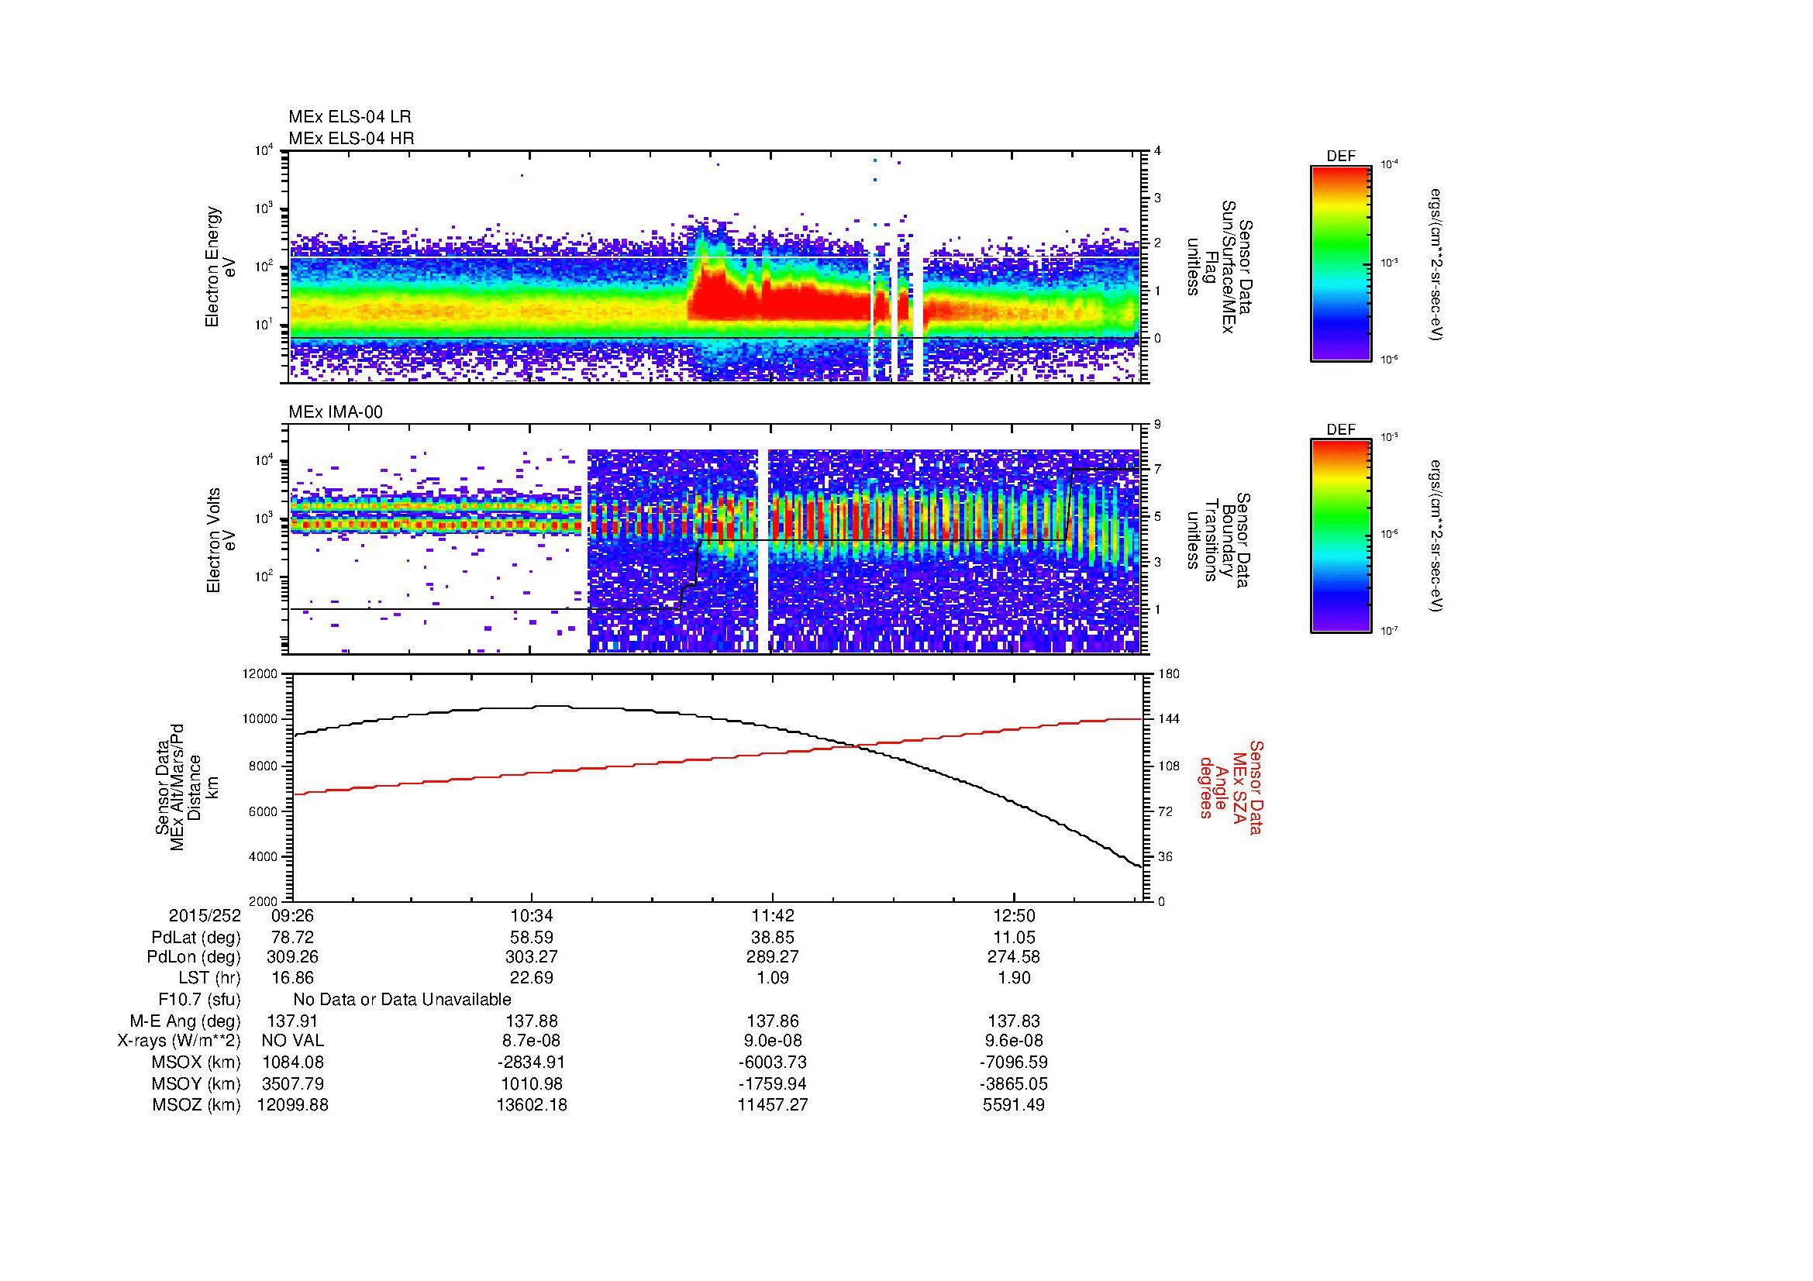
Task: Click the X-rays value '8.7e-08'
Action: point(532,1041)
